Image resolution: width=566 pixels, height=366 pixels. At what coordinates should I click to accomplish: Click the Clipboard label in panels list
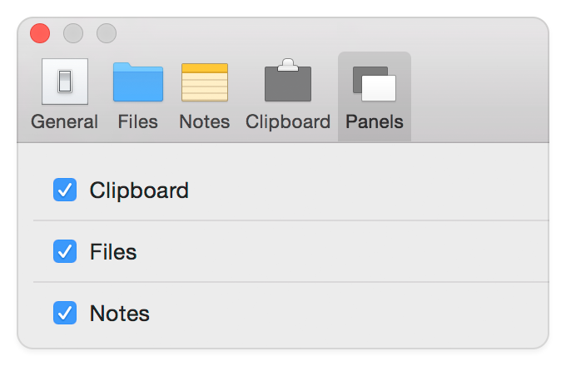[139, 190]
